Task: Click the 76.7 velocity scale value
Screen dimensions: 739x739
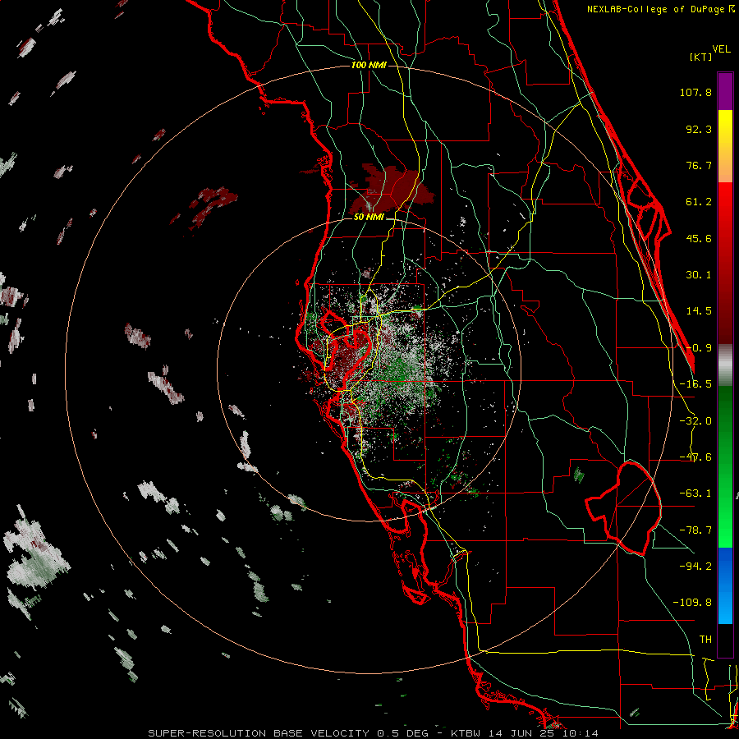Action: [x=699, y=165]
